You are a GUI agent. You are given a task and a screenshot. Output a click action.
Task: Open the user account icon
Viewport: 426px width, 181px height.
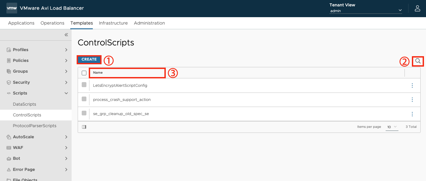coord(417,8)
